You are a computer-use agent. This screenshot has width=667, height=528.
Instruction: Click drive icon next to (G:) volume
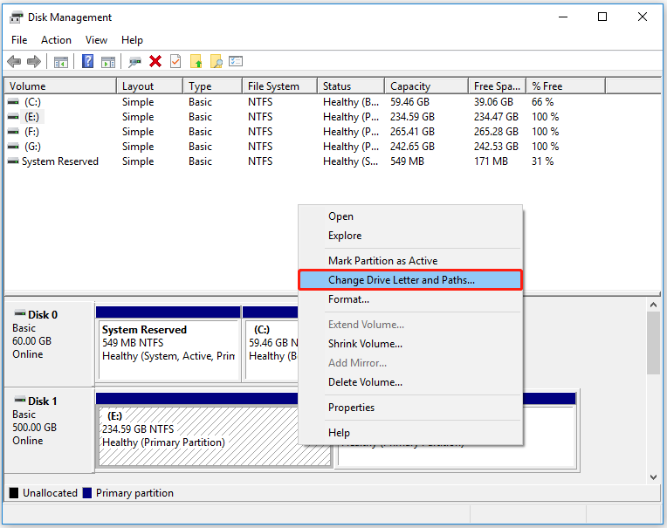pos(14,147)
